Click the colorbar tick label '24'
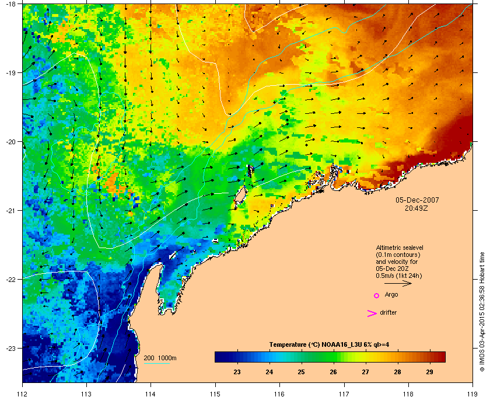Screen dimensions: 490x397 [269, 372]
